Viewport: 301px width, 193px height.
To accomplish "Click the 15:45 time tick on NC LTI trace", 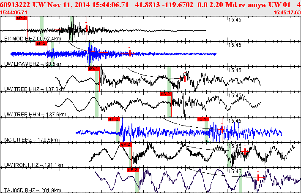I will pyautogui.click(x=235, y=121).
